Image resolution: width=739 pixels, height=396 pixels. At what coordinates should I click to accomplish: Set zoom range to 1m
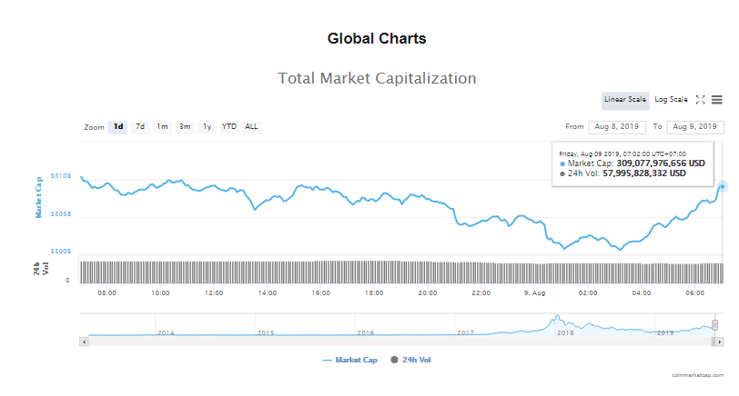162,127
